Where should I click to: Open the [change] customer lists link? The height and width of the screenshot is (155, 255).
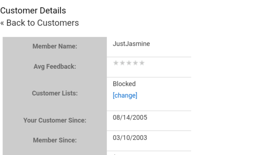[125, 95]
